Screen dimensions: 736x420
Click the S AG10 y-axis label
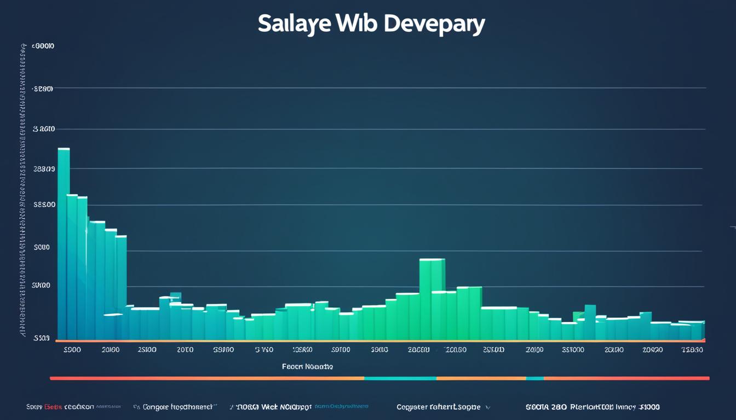click(x=43, y=130)
